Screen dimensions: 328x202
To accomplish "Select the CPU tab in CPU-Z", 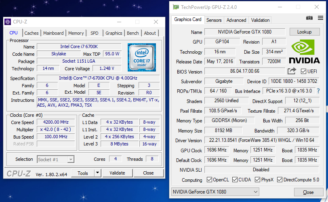I will point(13,33).
